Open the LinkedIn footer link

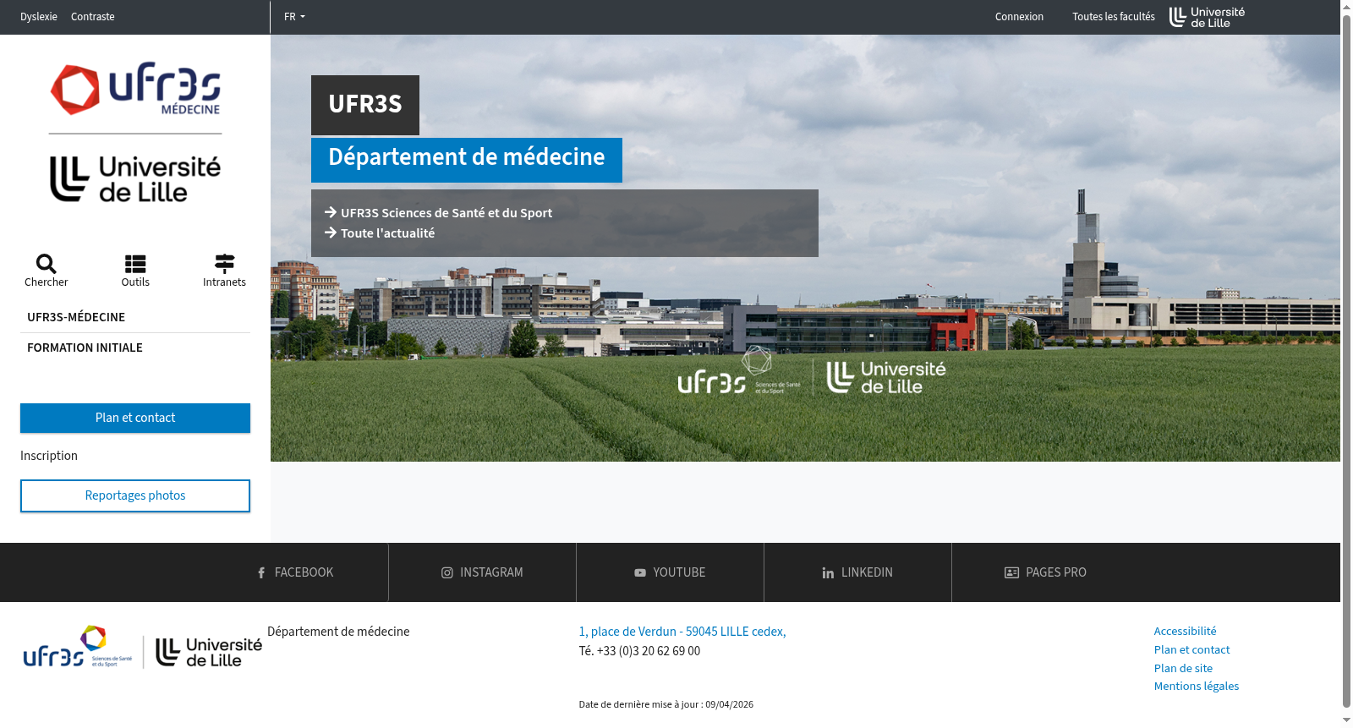pos(857,572)
